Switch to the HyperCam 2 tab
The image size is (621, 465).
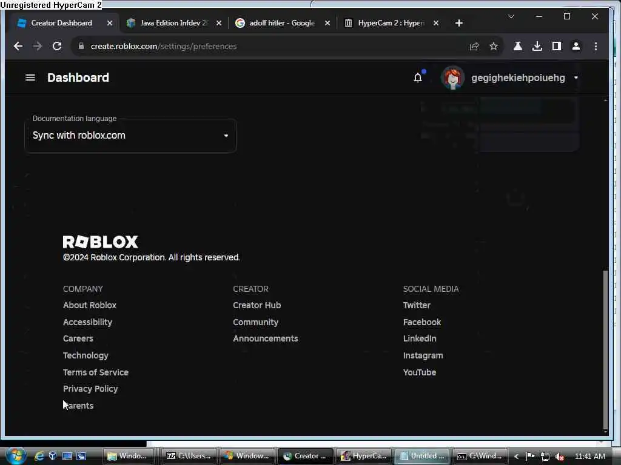pos(391,23)
